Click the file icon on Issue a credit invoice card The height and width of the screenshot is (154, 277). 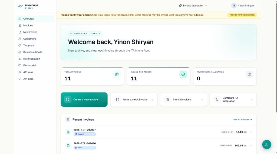[118, 100]
